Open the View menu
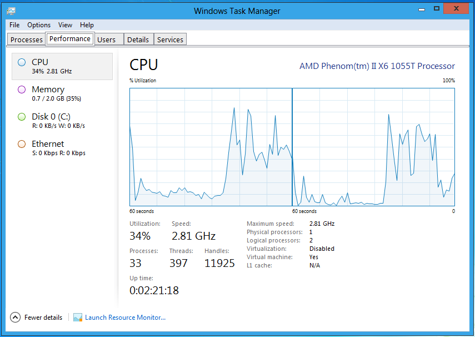Screen dimensions: 475x337 point(65,25)
